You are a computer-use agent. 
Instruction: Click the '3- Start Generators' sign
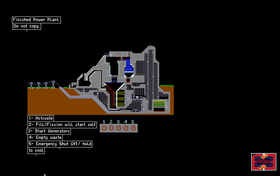pos(49,131)
